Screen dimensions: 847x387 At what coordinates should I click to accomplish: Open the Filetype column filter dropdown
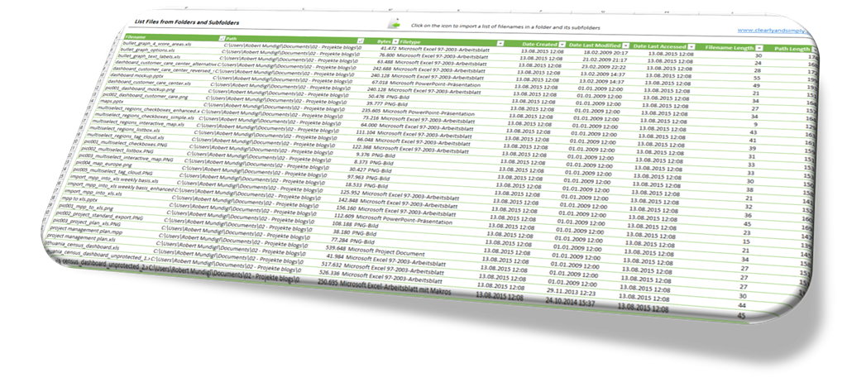pos(500,43)
